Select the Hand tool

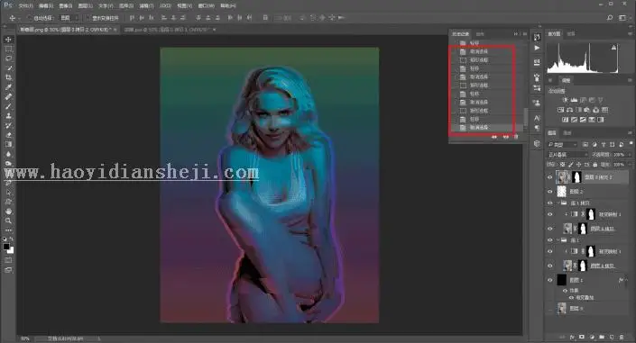(x=8, y=212)
